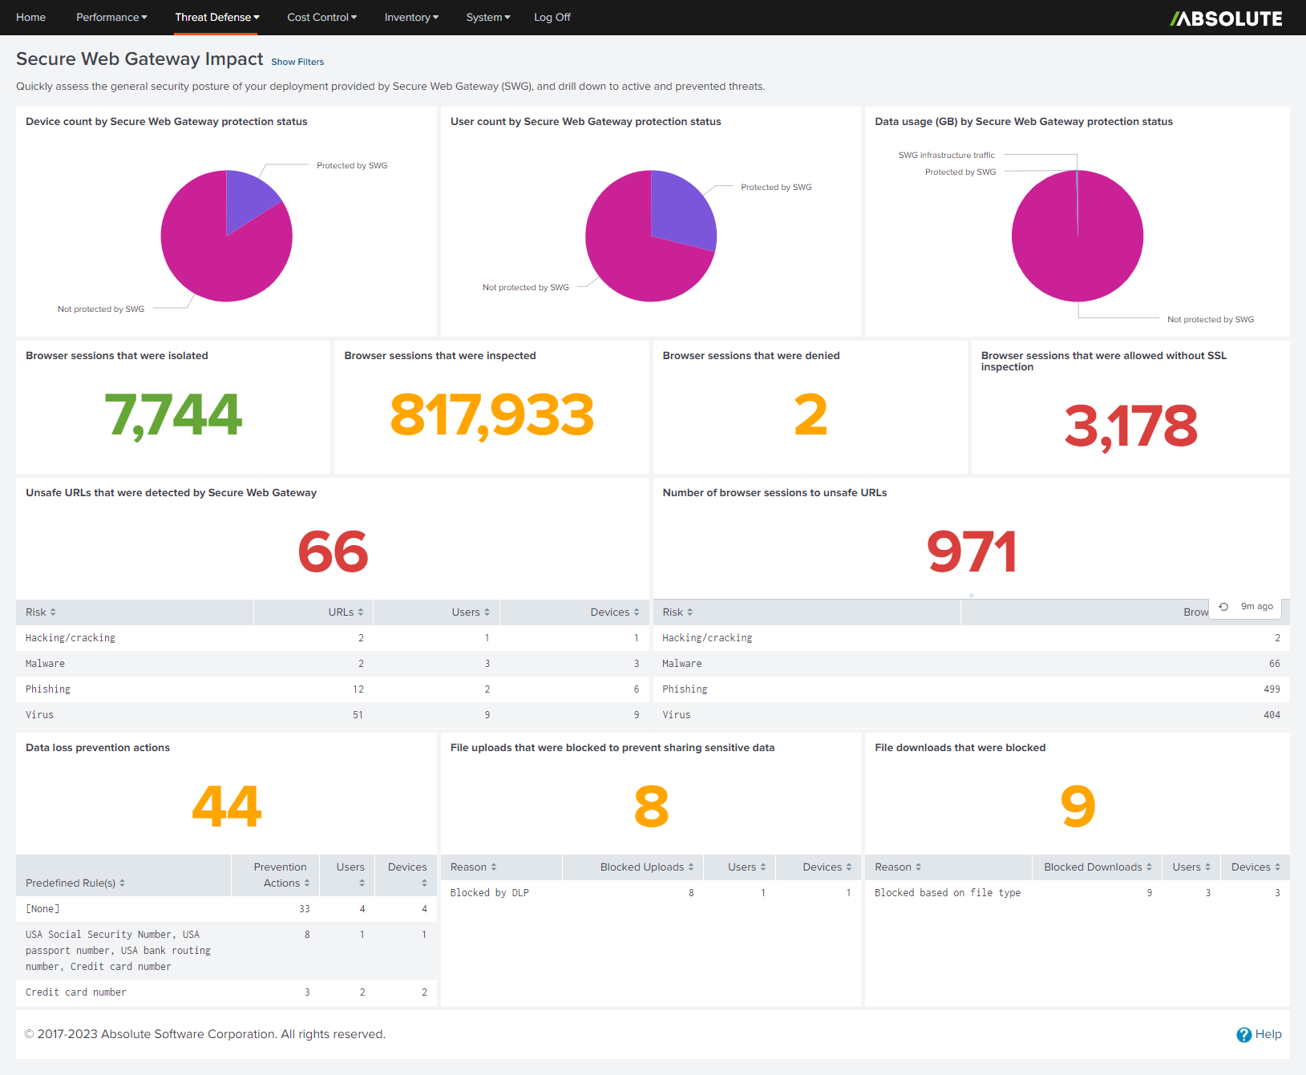
Task: Click the denied sessions value 2
Action: pos(811,415)
